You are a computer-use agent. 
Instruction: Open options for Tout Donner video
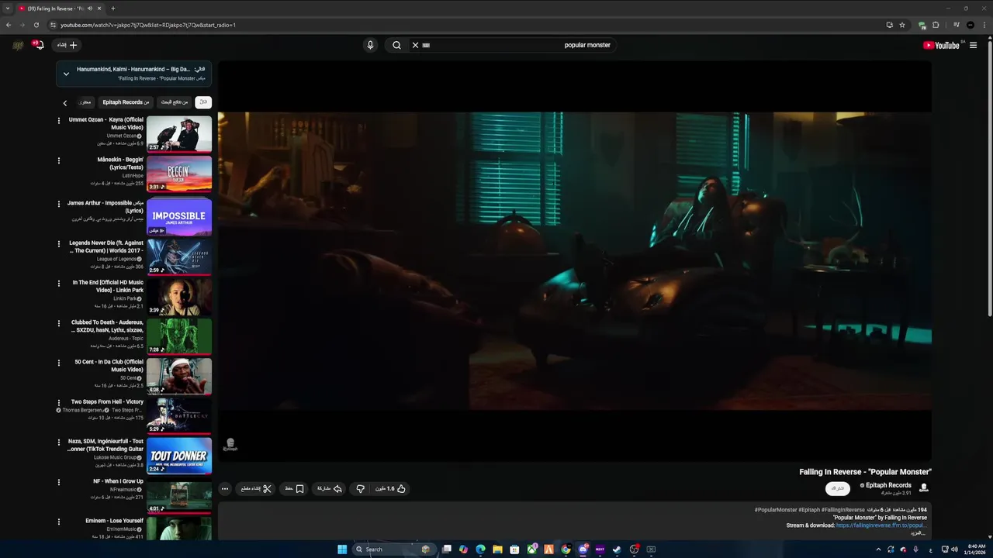[x=58, y=443]
